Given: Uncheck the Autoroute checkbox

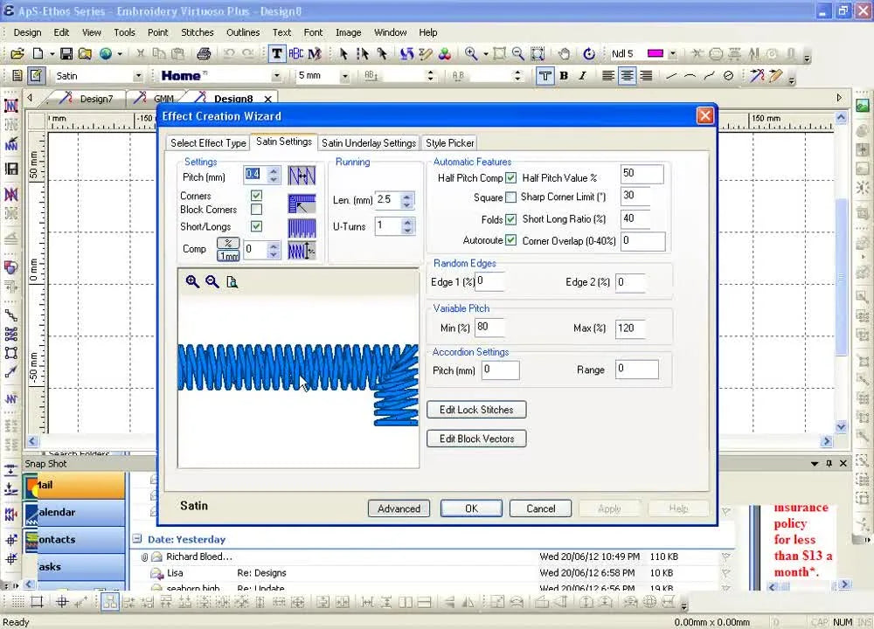Looking at the screenshot, I should [x=510, y=240].
